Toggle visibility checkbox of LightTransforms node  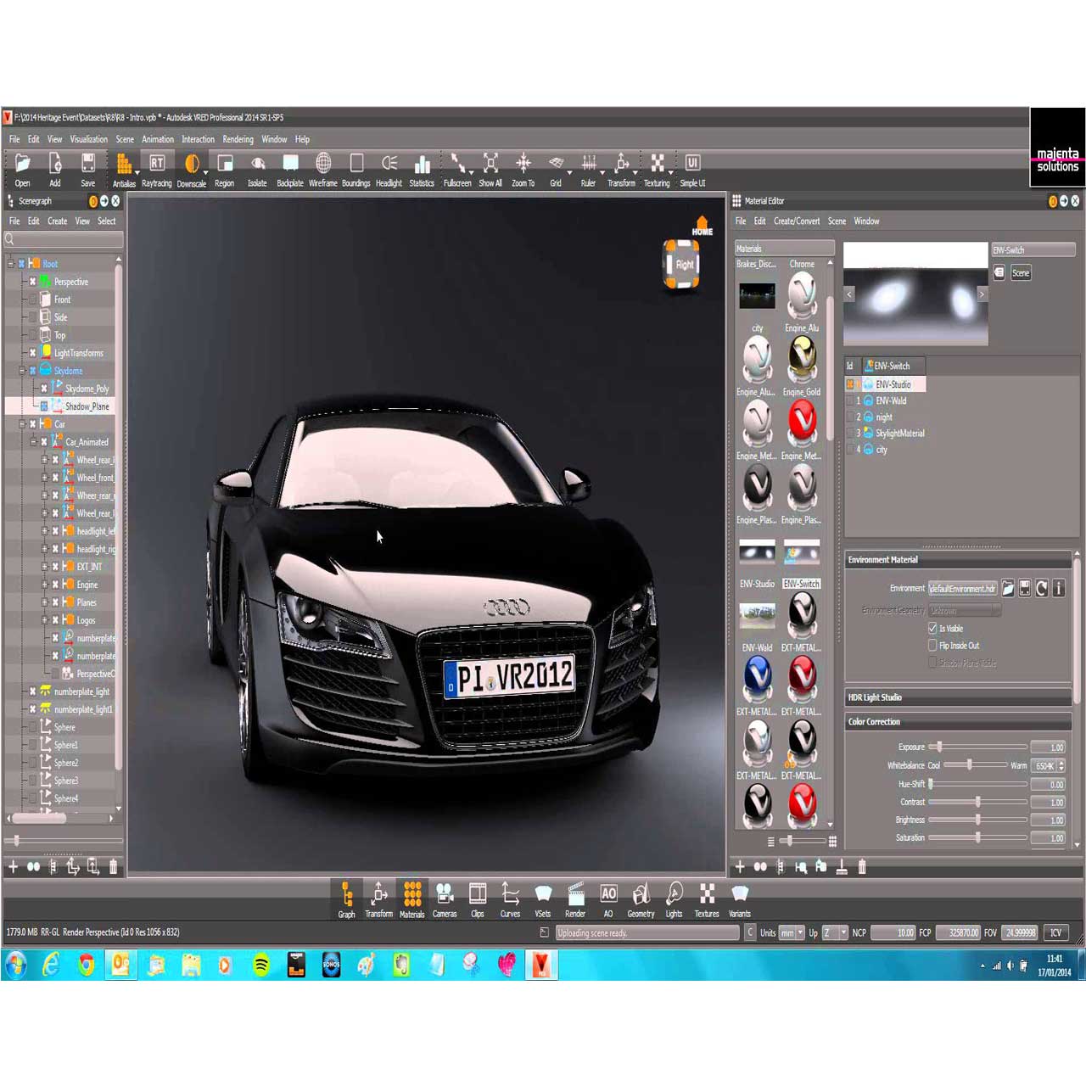tap(33, 353)
